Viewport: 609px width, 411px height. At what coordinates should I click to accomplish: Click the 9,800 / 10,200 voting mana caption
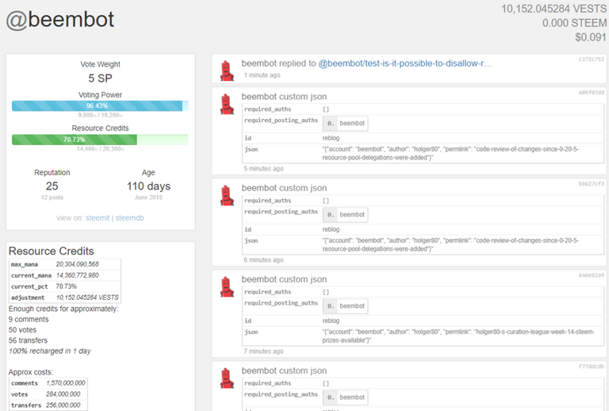[x=100, y=115]
